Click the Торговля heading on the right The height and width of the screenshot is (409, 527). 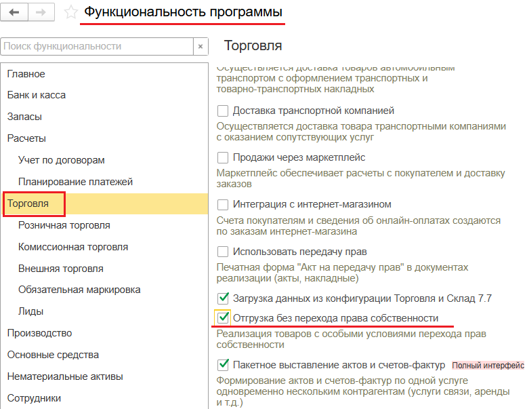coord(253,45)
